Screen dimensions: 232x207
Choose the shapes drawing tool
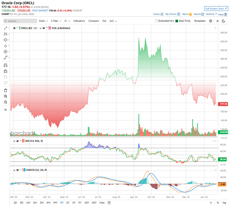(x=5, y=40)
